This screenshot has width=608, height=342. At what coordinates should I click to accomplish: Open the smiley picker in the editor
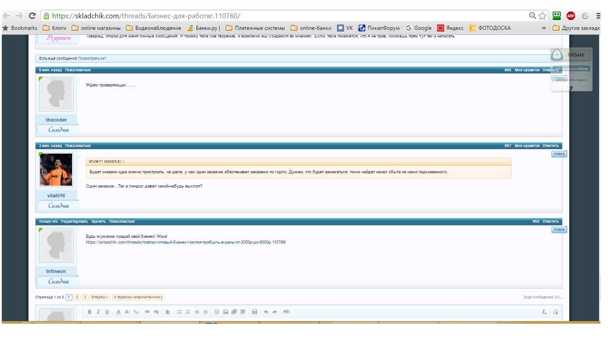coord(217,312)
